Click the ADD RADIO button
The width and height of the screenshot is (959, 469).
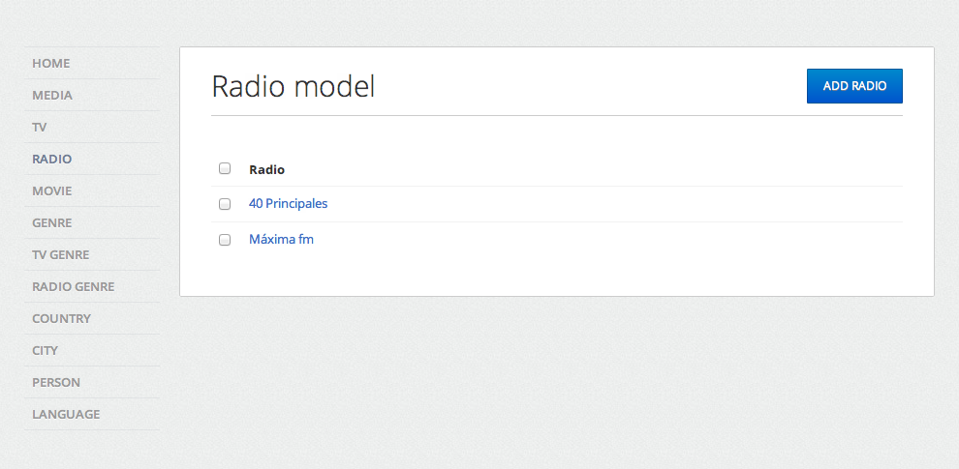854,86
